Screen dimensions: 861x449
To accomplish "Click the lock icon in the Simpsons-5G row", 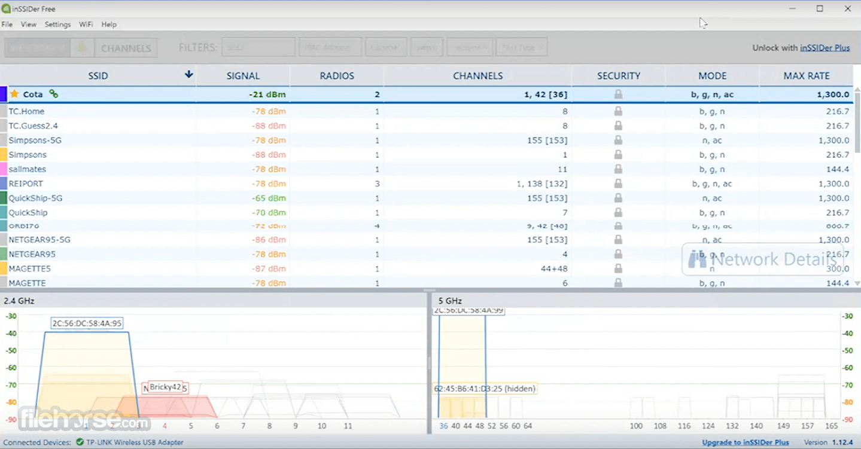I will click(x=618, y=140).
